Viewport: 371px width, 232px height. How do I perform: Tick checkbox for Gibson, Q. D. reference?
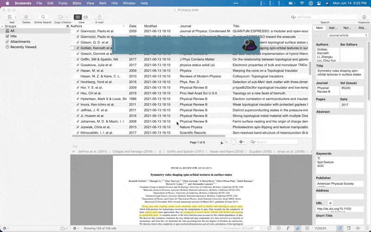coord(72,42)
